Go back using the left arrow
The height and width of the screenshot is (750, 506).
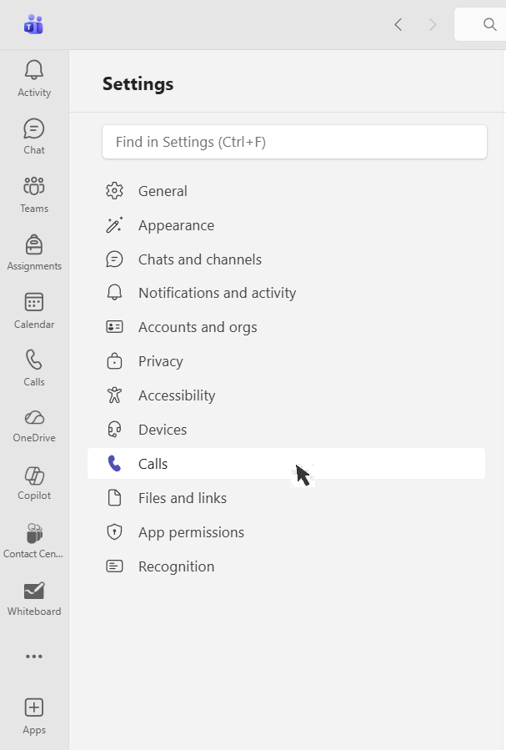pyautogui.click(x=398, y=24)
